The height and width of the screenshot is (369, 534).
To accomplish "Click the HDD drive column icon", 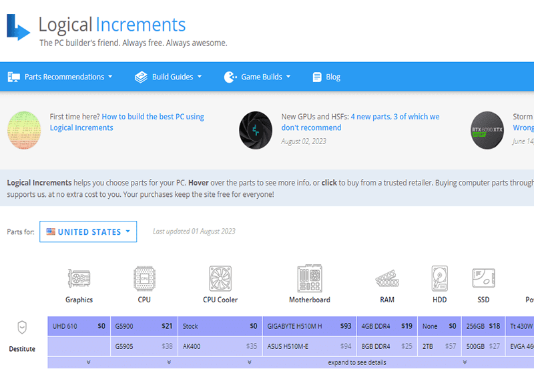I will coord(440,278).
